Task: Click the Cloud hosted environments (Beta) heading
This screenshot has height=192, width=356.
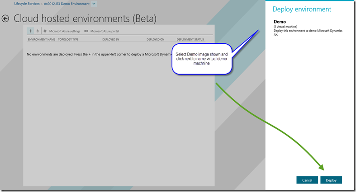Action: coord(85,19)
